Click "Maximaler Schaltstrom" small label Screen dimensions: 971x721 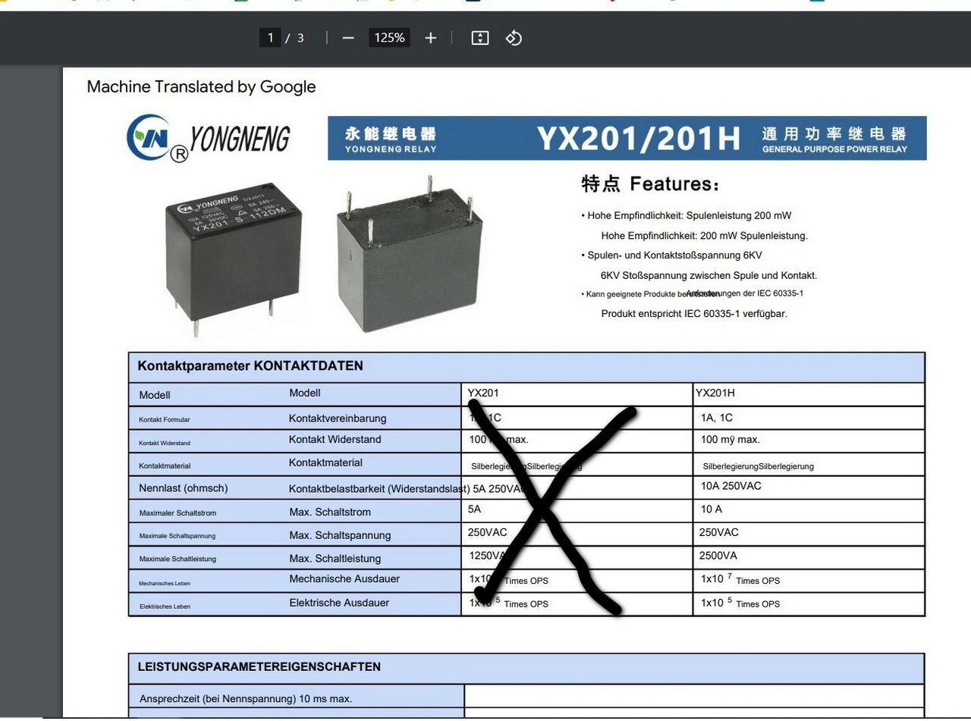click(x=178, y=513)
